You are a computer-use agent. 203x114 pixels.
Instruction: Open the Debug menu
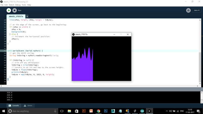click(18, 5)
